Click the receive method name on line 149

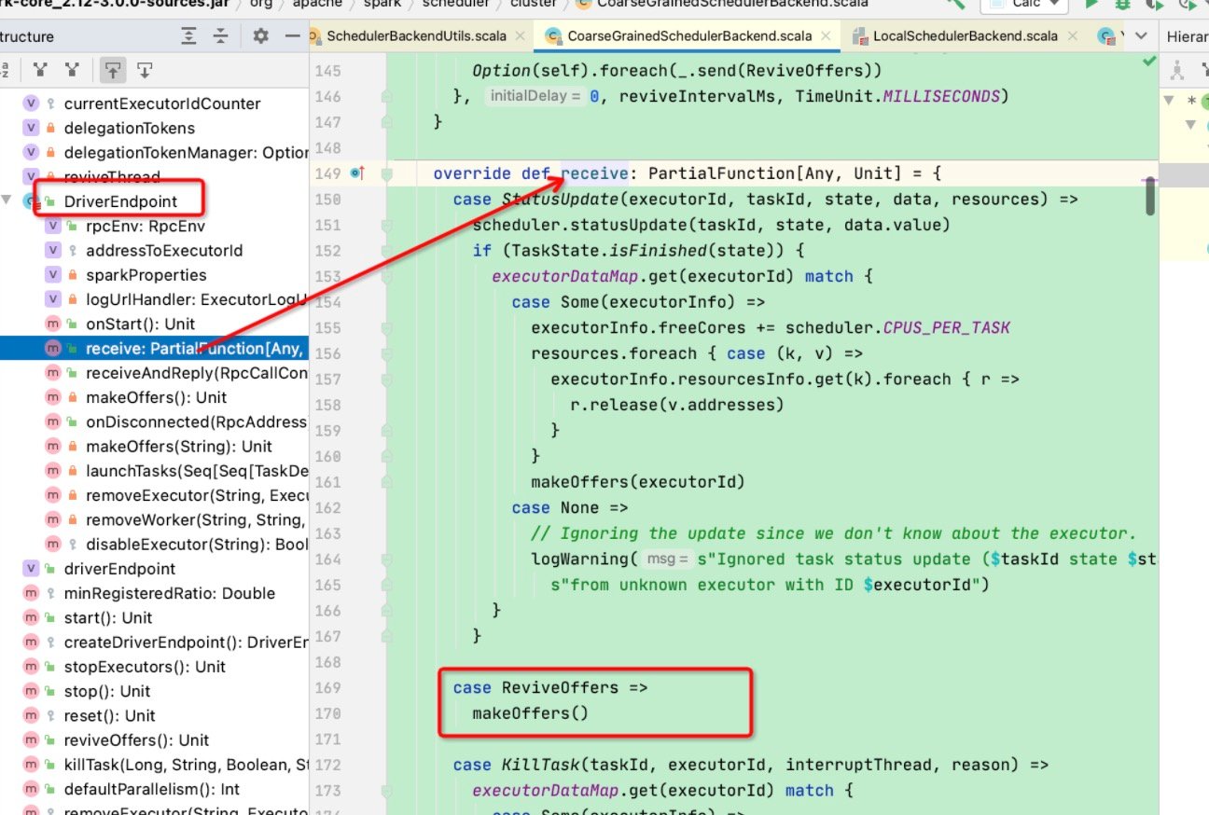[595, 173]
